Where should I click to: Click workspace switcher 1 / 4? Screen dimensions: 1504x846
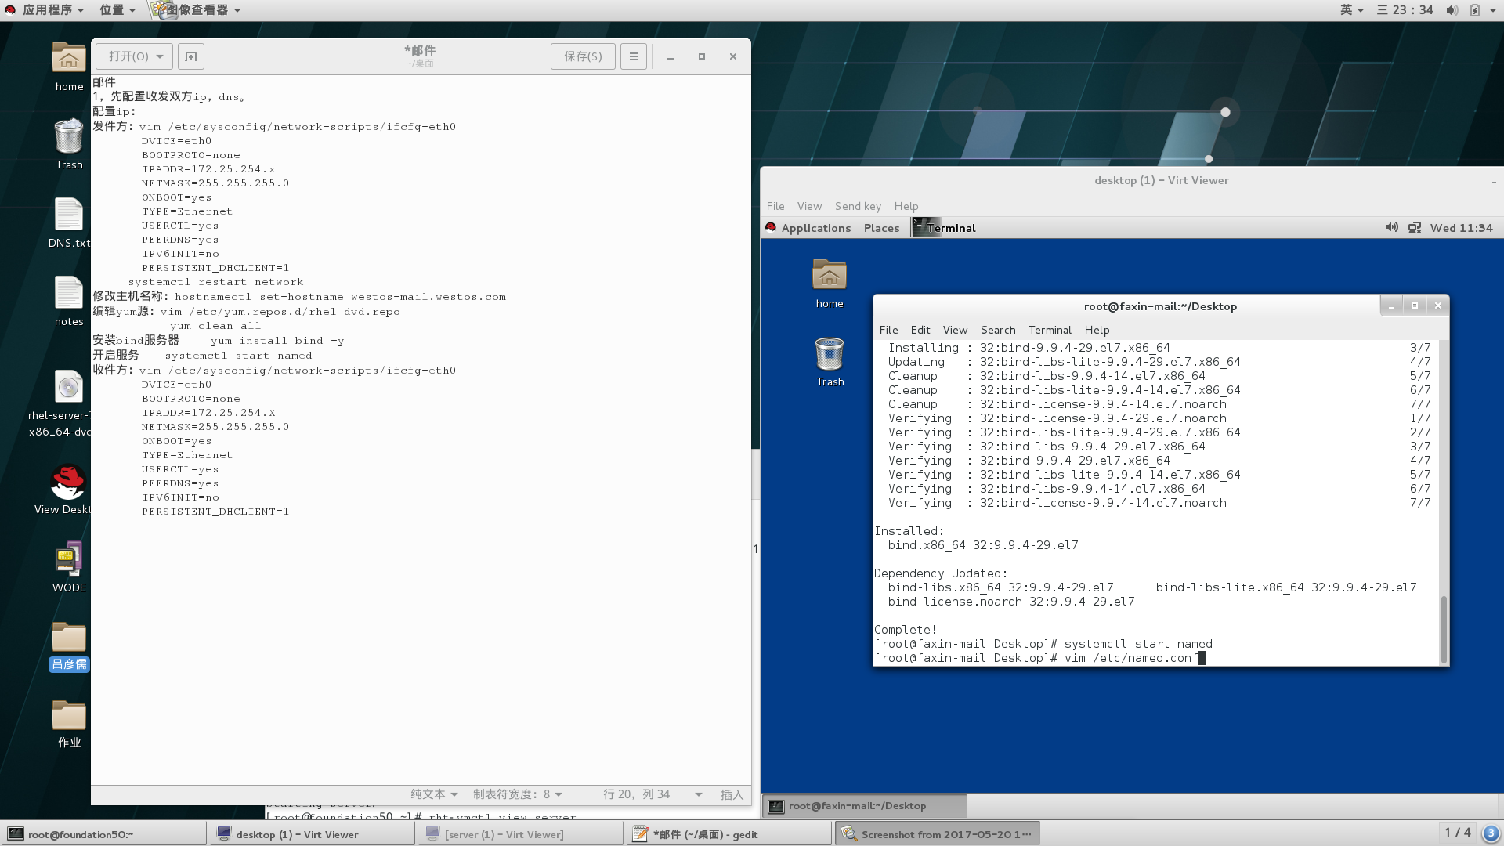click(1458, 832)
